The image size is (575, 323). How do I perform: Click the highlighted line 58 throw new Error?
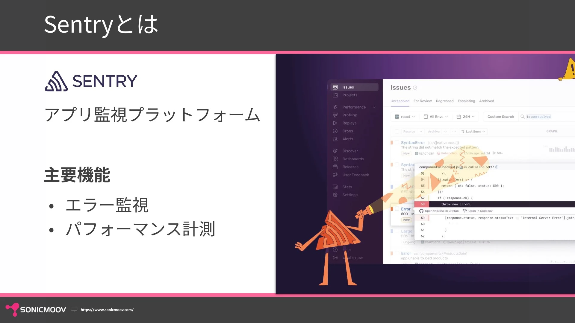[x=494, y=204]
